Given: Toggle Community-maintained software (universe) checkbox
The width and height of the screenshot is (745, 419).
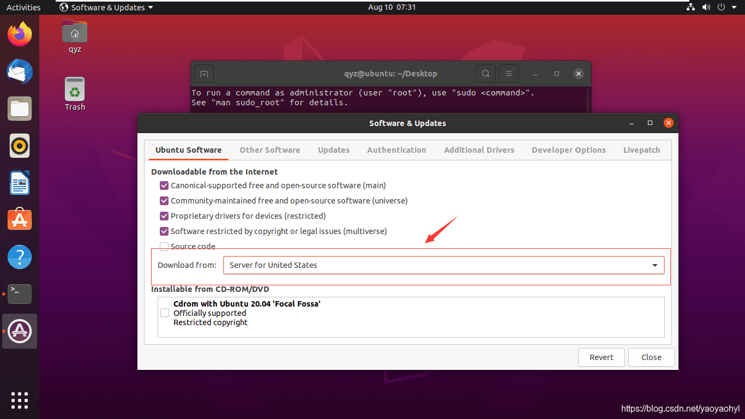Looking at the screenshot, I should (x=164, y=201).
